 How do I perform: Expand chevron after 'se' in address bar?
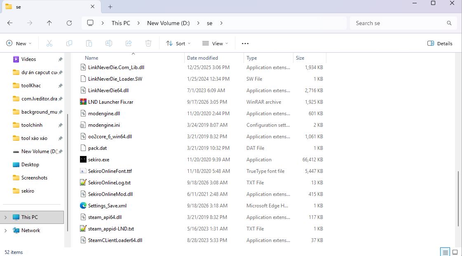[x=221, y=23]
